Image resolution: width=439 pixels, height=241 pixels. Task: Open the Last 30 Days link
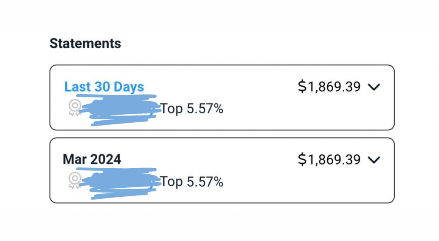tap(104, 87)
